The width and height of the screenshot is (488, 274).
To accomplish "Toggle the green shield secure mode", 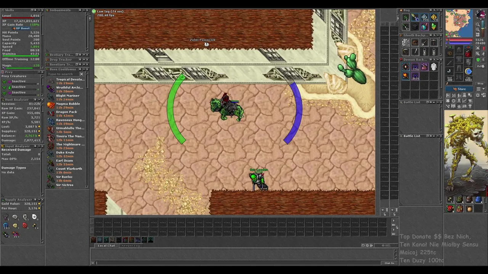I will 478,60.
